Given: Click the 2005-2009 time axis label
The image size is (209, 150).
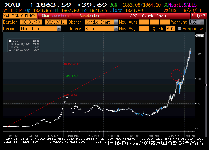Looking at the screenshot, I should pos(174,136).
